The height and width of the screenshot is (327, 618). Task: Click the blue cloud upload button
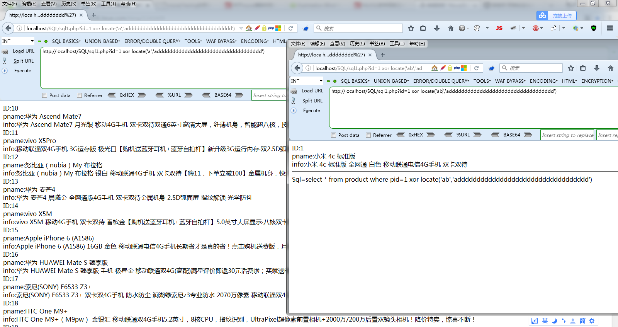point(557,15)
